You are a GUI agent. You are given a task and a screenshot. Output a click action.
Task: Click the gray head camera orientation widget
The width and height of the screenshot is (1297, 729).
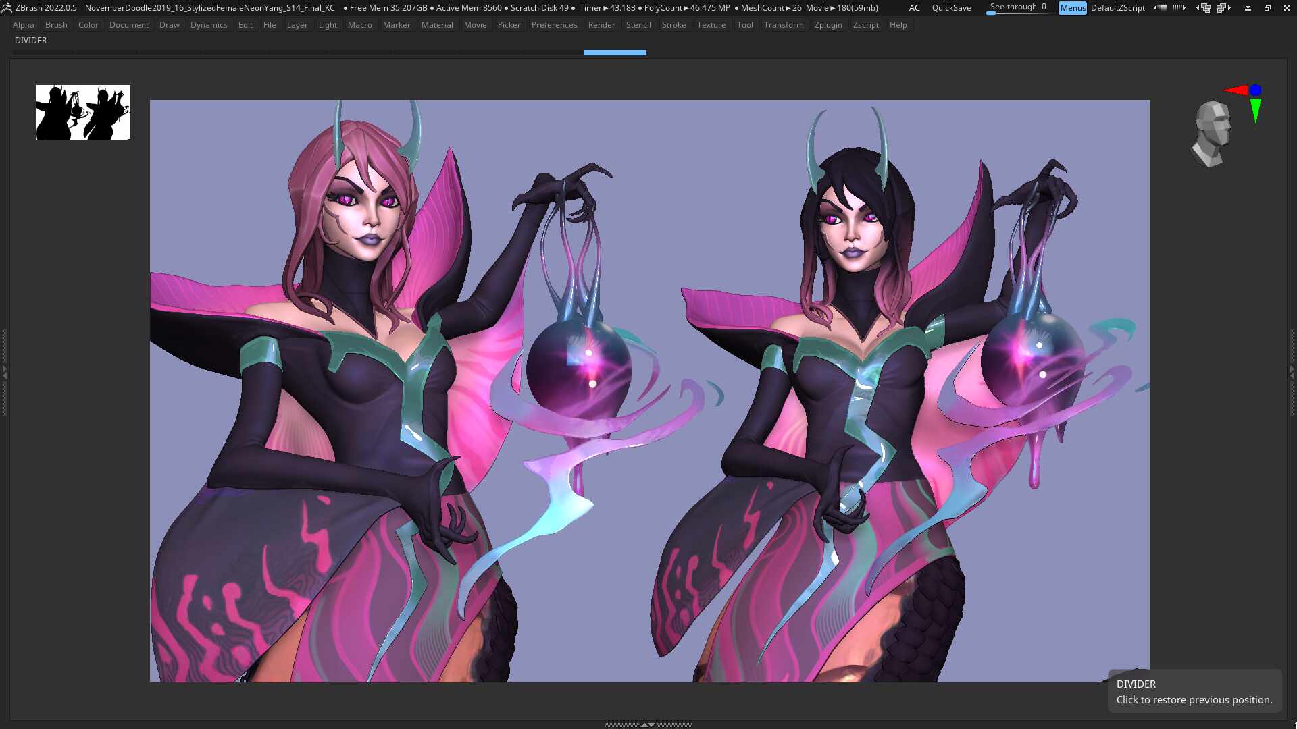pos(1212,134)
